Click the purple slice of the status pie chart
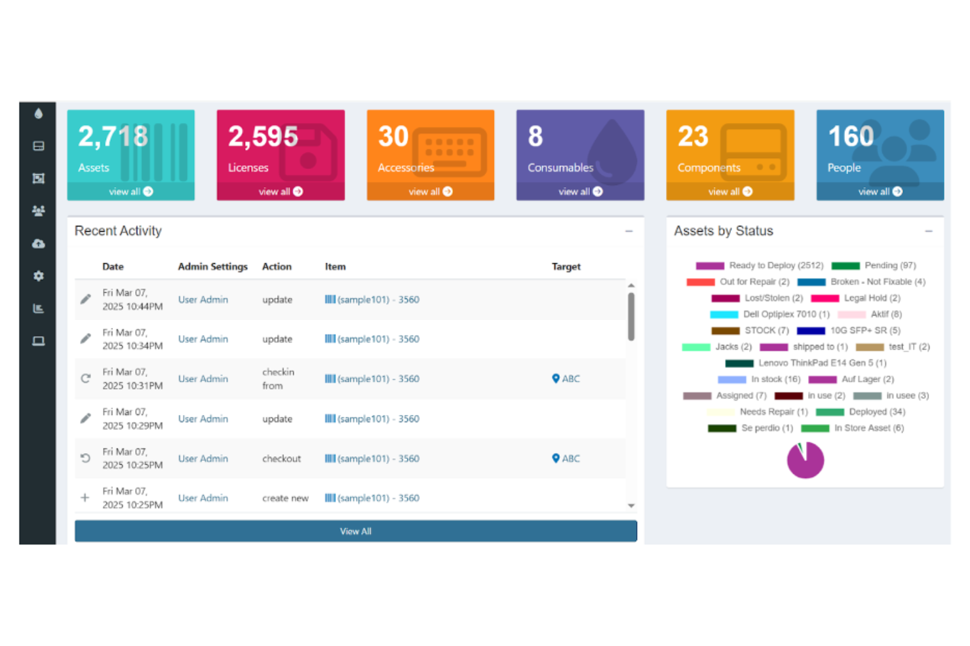The height and width of the screenshot is (646, 970). [805, 460]
